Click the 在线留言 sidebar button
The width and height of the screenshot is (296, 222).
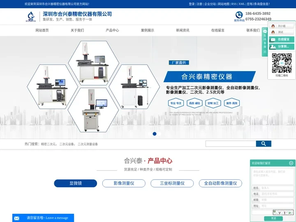[x=282, y=39]
